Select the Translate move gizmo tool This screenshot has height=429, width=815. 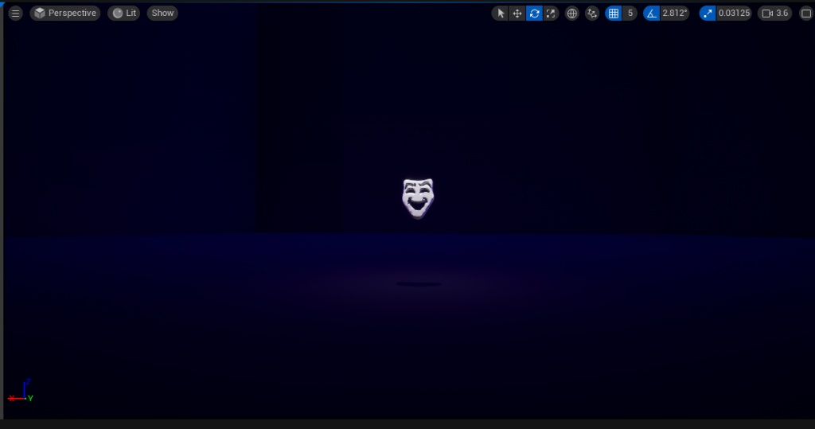click(517, 13)
